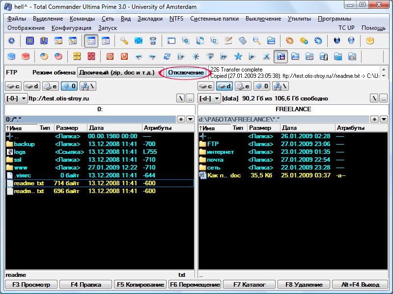This screenshot has width=393, height=294.
Task: Select network neighborhood button in left panel
Action: [88, 86]
